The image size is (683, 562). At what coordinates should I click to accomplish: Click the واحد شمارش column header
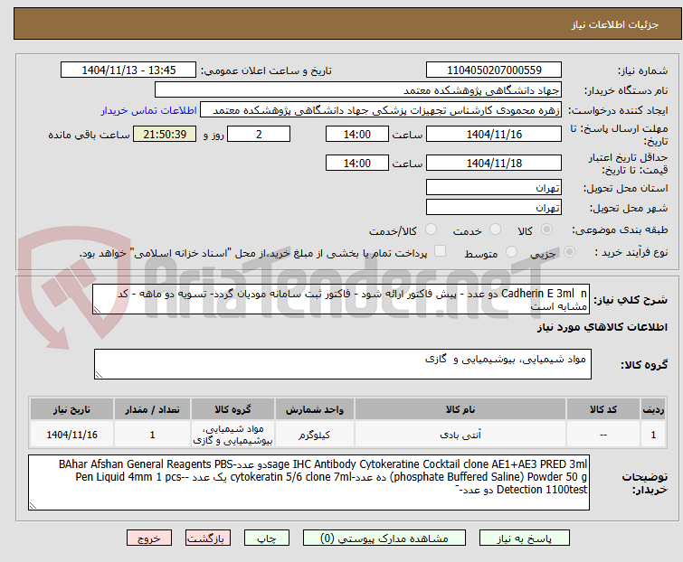(315, 409)
